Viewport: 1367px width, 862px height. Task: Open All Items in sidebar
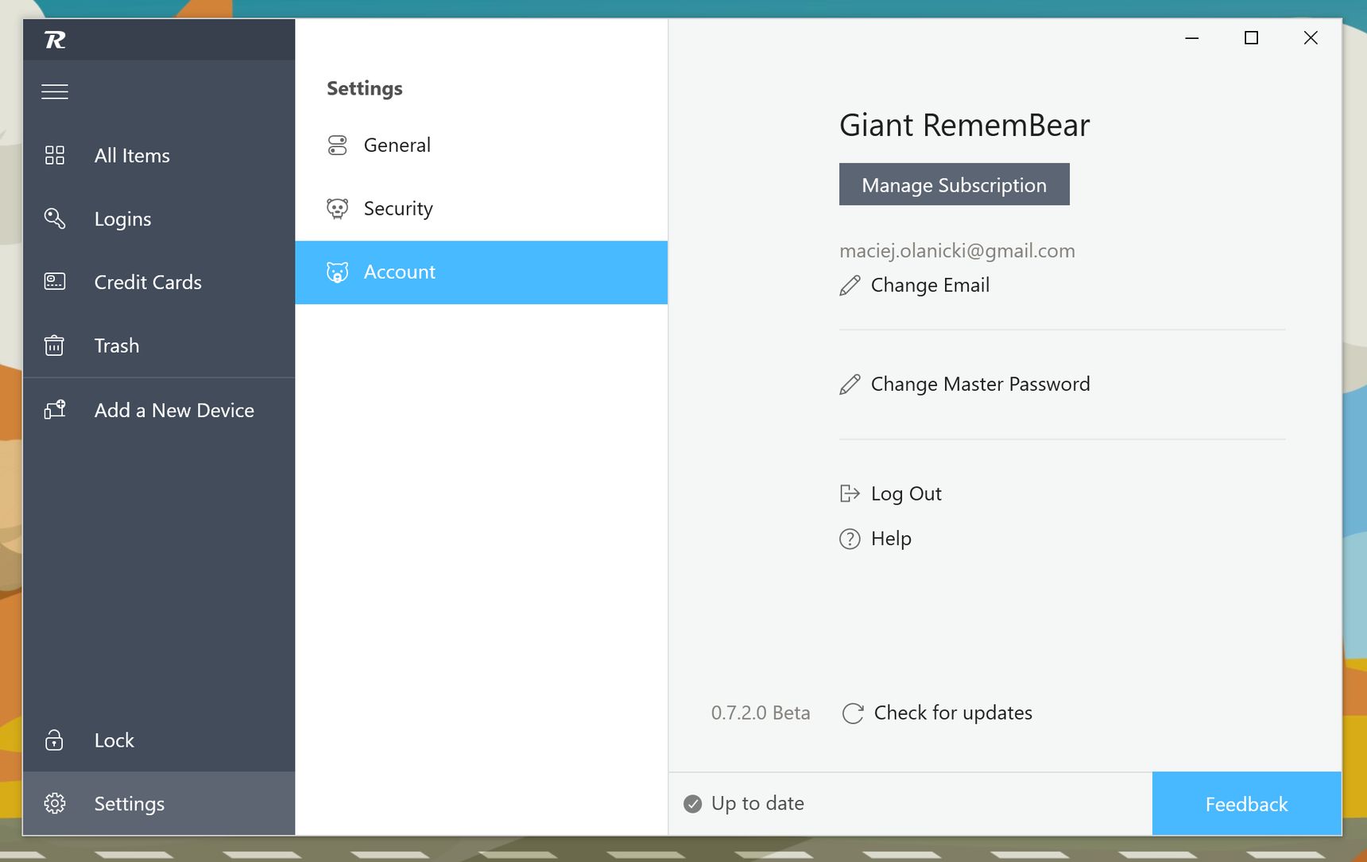tap(159, 156)
